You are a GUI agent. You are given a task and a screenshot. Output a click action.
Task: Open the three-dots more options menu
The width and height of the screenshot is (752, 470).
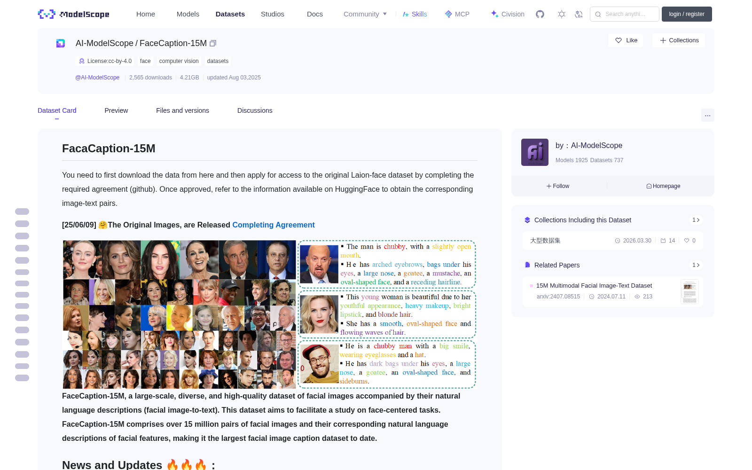[707, 115]
